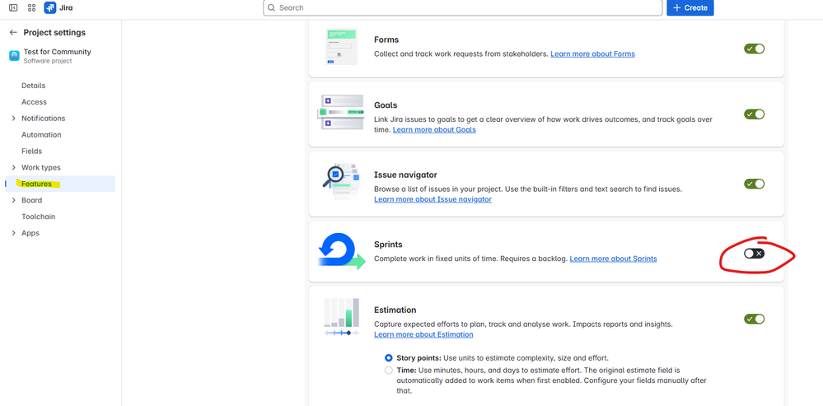Open the Details settings page

(34, 86)
